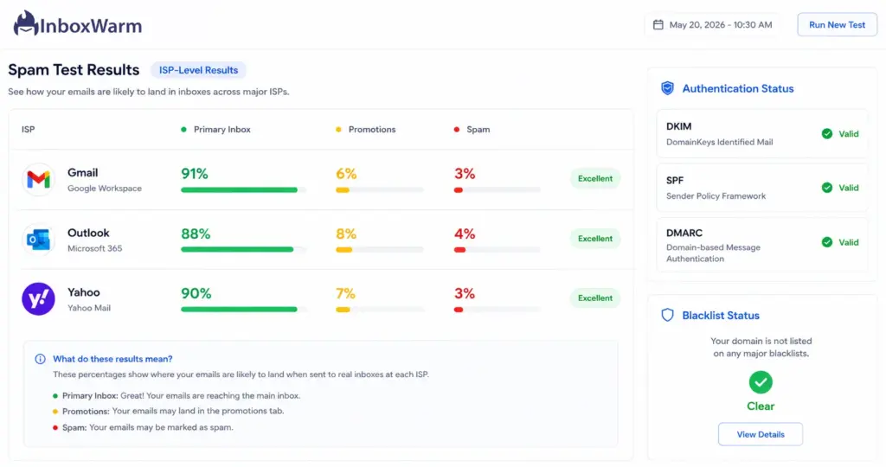The image size is (886, 467).
Task: Click the green check icon beside DKIM Valid
Action: (x=826, y=134)
